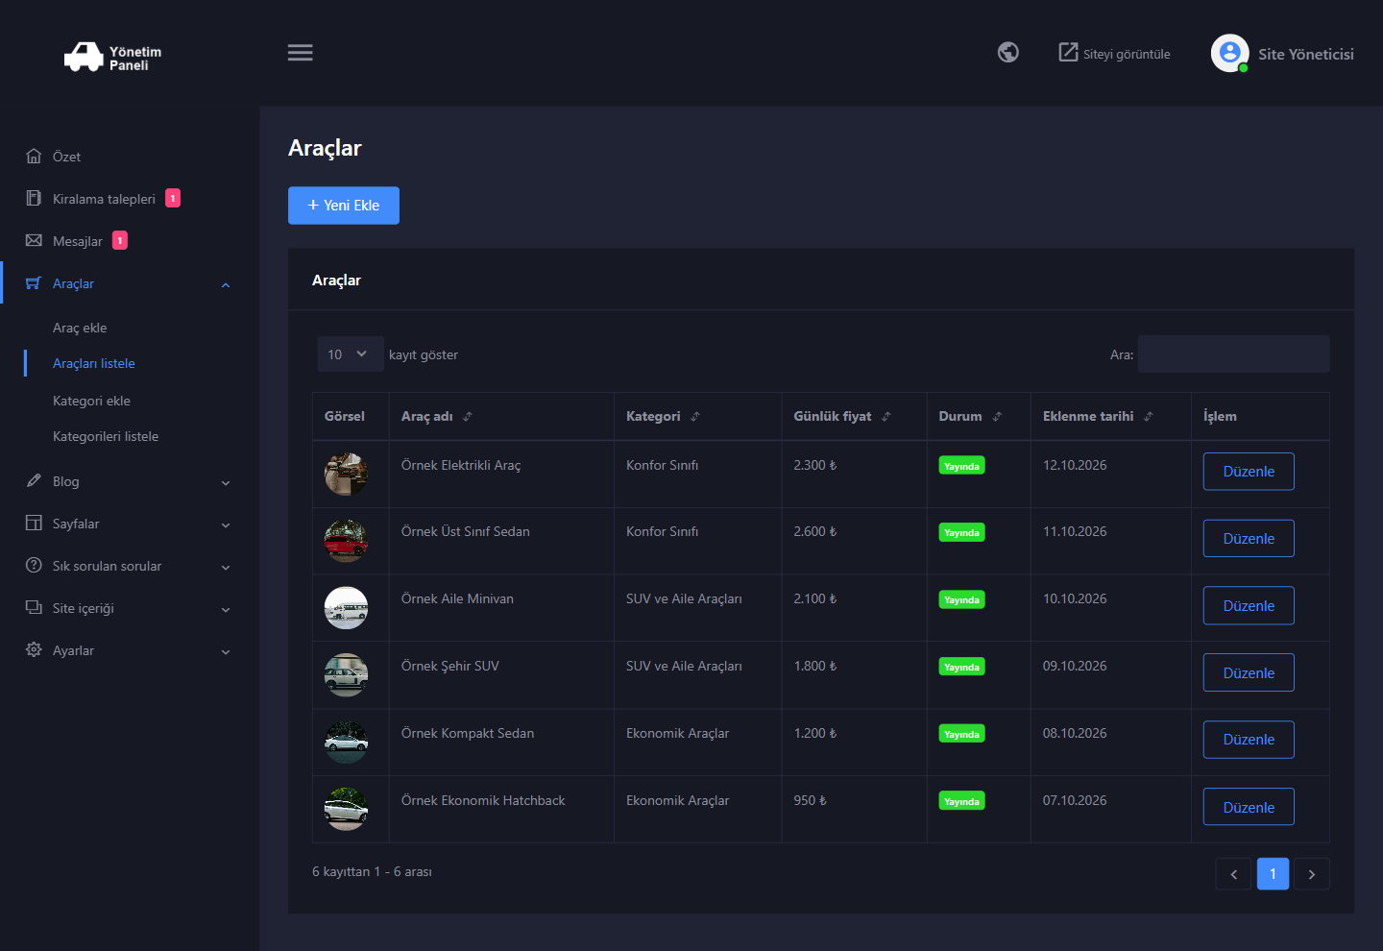Click the Site Yöneticisi avatar icon

(x=1230, y=54)
